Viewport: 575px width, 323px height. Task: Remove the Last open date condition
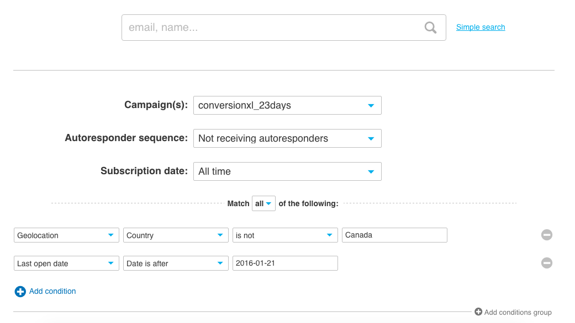(546, 263)
